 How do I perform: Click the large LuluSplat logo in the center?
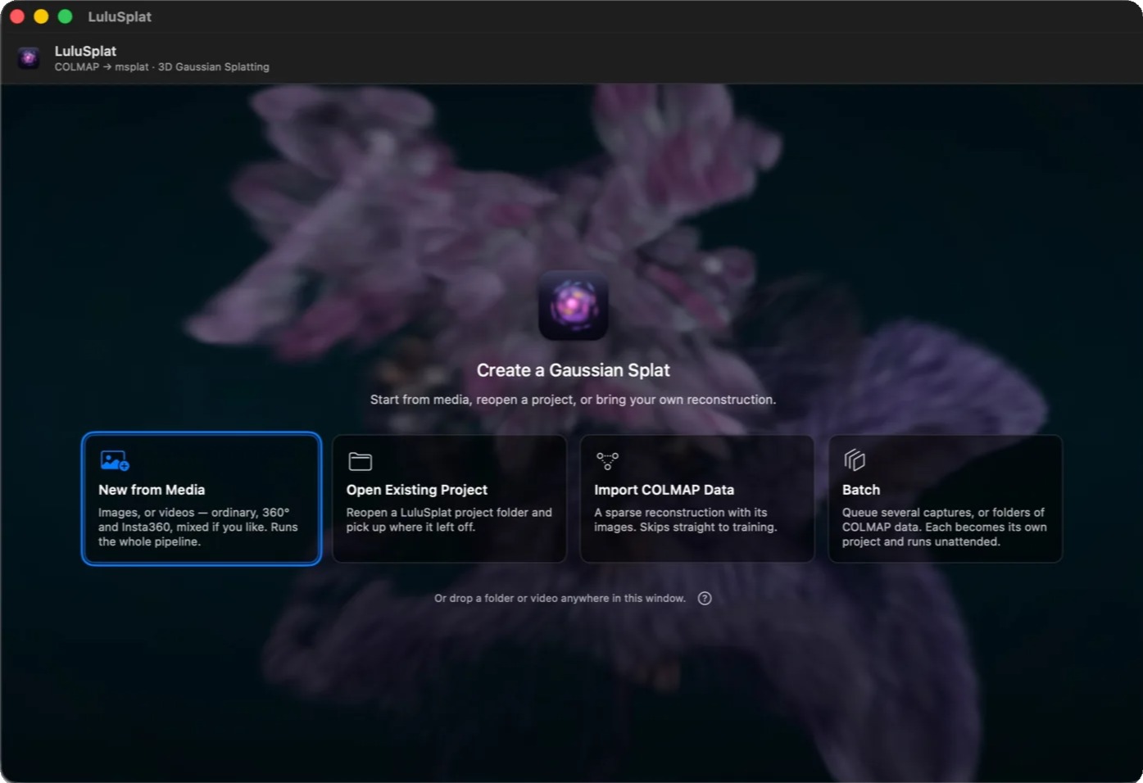click(573, 306)
